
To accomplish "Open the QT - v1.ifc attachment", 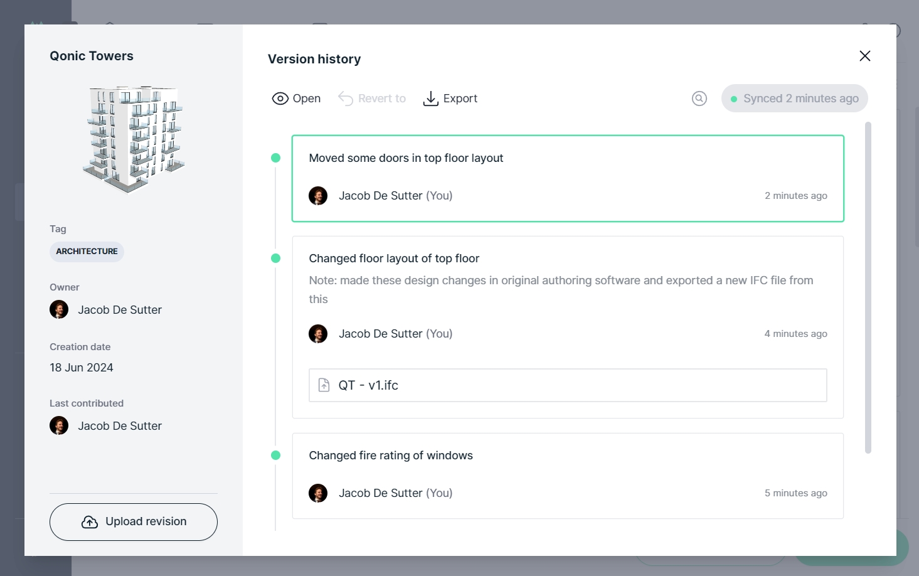I will [567, 385].
